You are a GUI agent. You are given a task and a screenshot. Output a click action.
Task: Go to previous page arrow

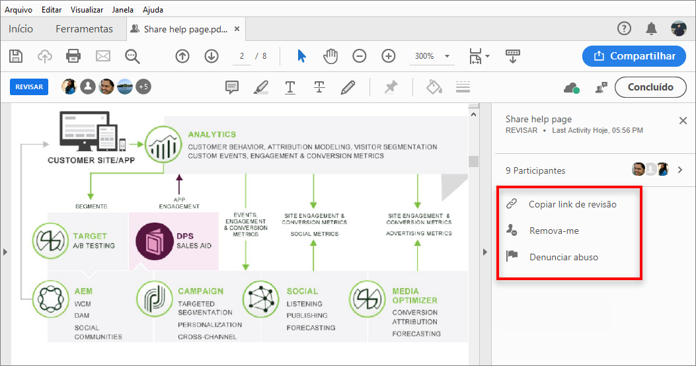(x=182, y=56)
